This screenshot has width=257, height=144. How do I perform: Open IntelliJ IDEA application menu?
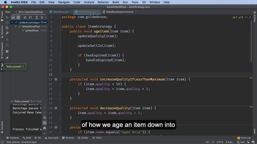click(x=19, y=2)
